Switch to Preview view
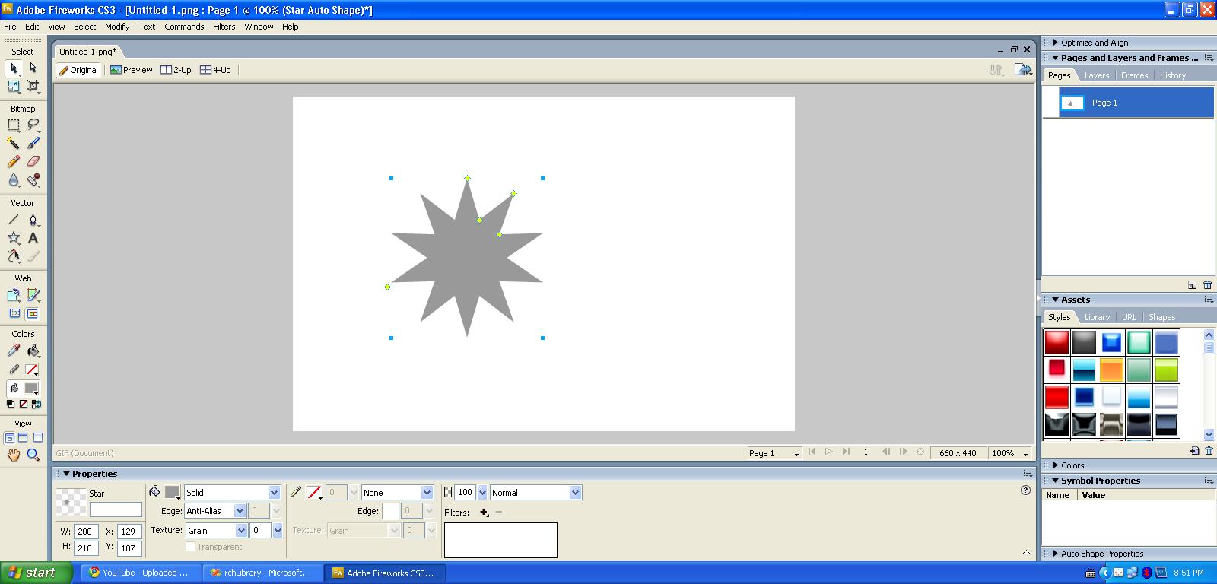 [x=132, y=70]
